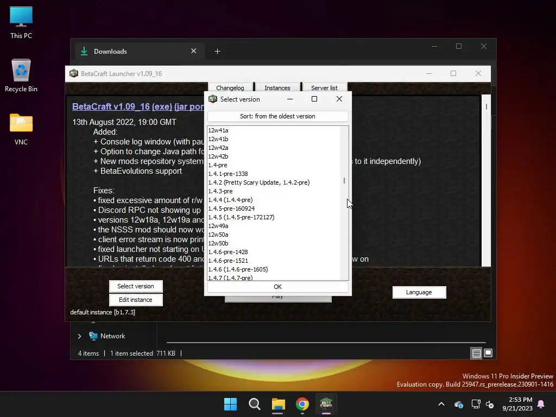Select version 1.4.5-pre-160924
The width and height of the screenshot is (556, 417).
pyautogui.click(x=274, y=208)
